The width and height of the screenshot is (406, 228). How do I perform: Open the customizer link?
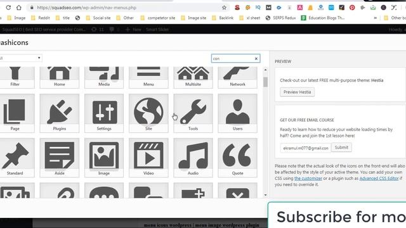tap(308, 179)
